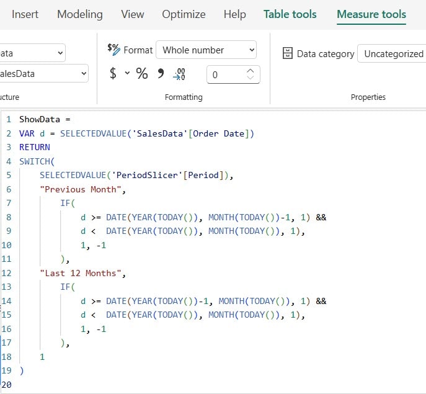Screen dimensions: 426x394
Task: Open the SalesData home table dropdown
Action: pos(43,73)
